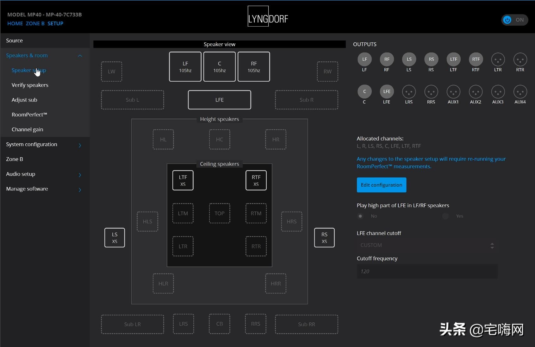
Task: Select Yes for LFE high part playback
Action: (445, 216)
